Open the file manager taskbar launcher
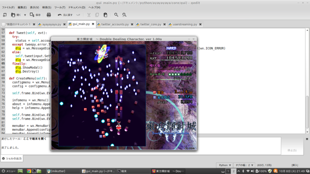Viewport: 310px width, 174px height. pos(39,171)
